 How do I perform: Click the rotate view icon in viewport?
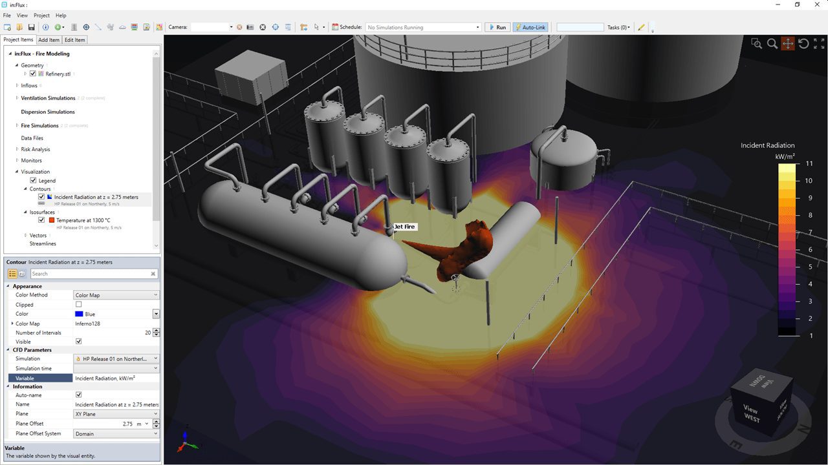point(803,43)
